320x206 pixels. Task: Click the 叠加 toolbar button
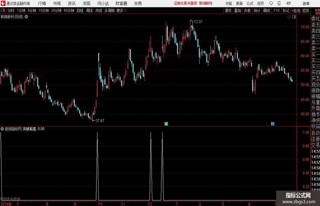(238, 10)
